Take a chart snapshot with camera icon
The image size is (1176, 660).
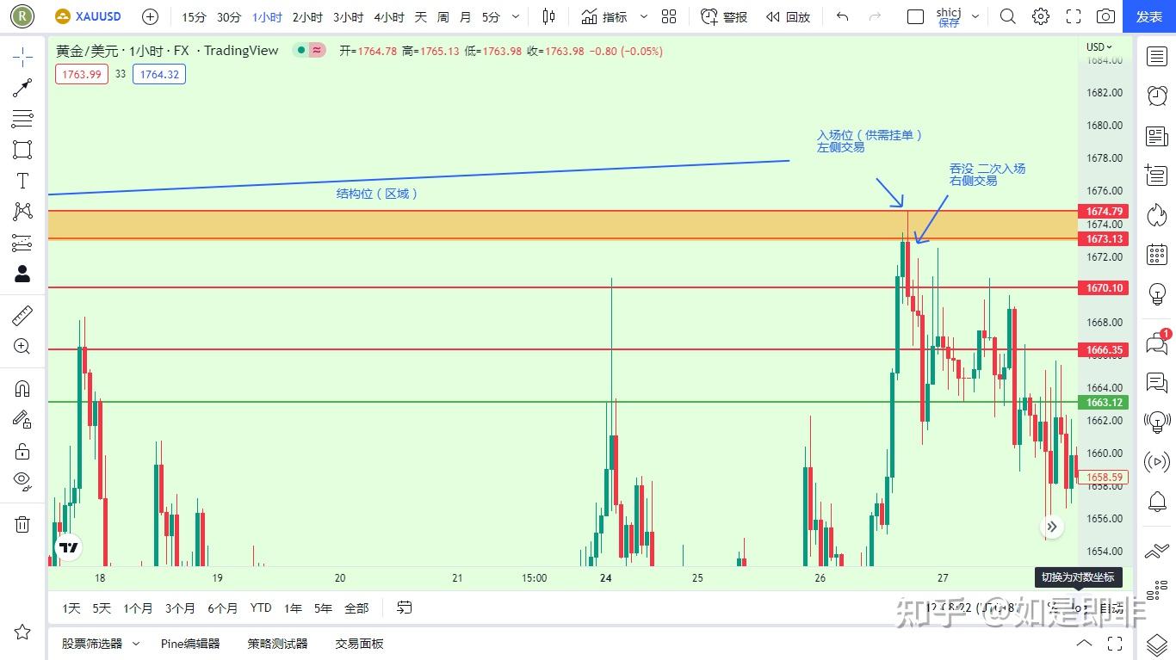[x=1105, y=16]
